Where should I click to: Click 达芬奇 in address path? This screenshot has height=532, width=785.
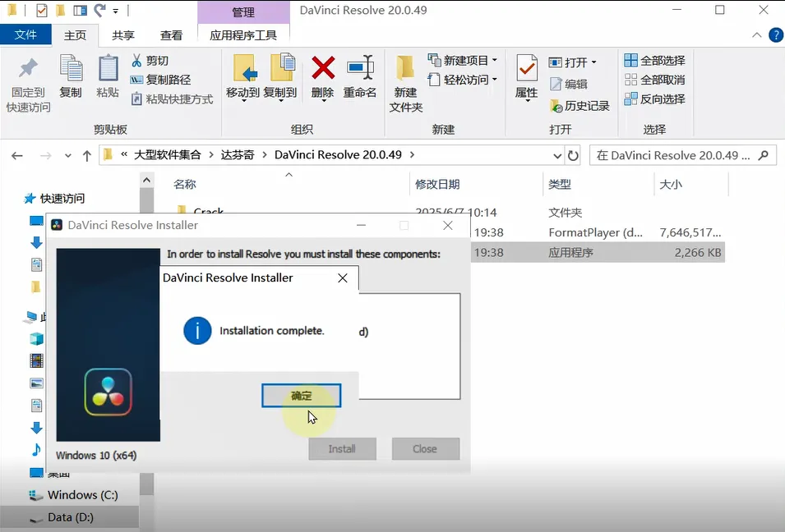(238, 155)
